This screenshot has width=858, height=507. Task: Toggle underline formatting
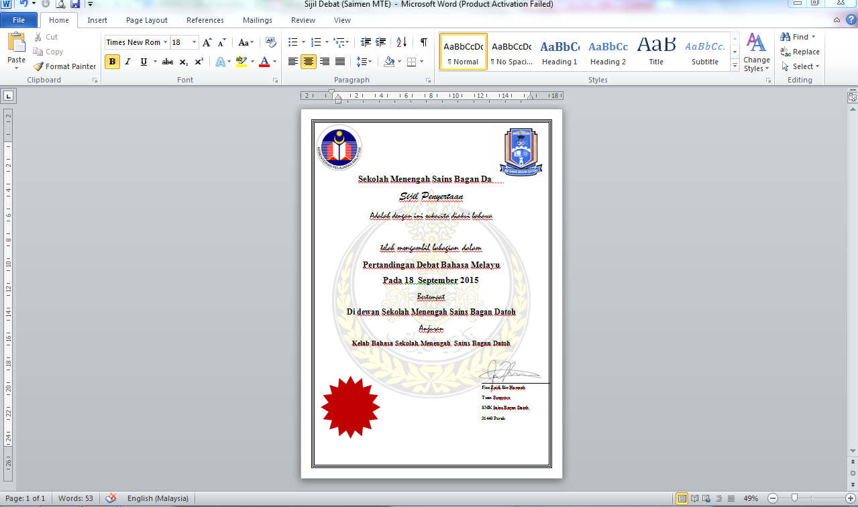pos(144,62)
